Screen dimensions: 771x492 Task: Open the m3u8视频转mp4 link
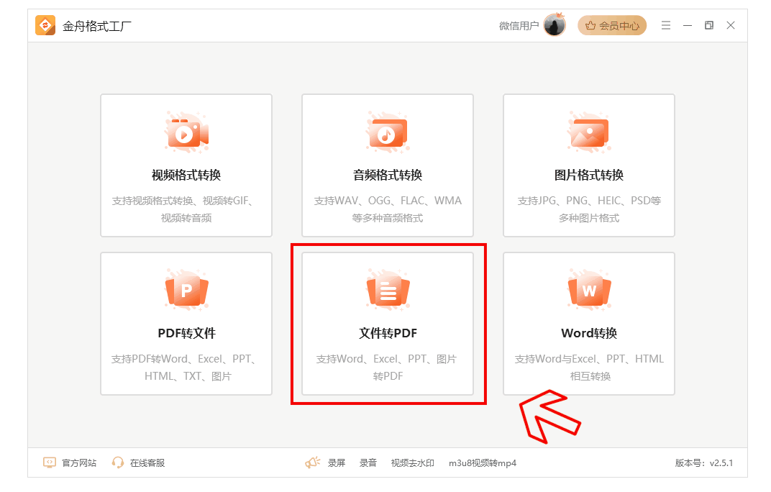click(483, 463)
